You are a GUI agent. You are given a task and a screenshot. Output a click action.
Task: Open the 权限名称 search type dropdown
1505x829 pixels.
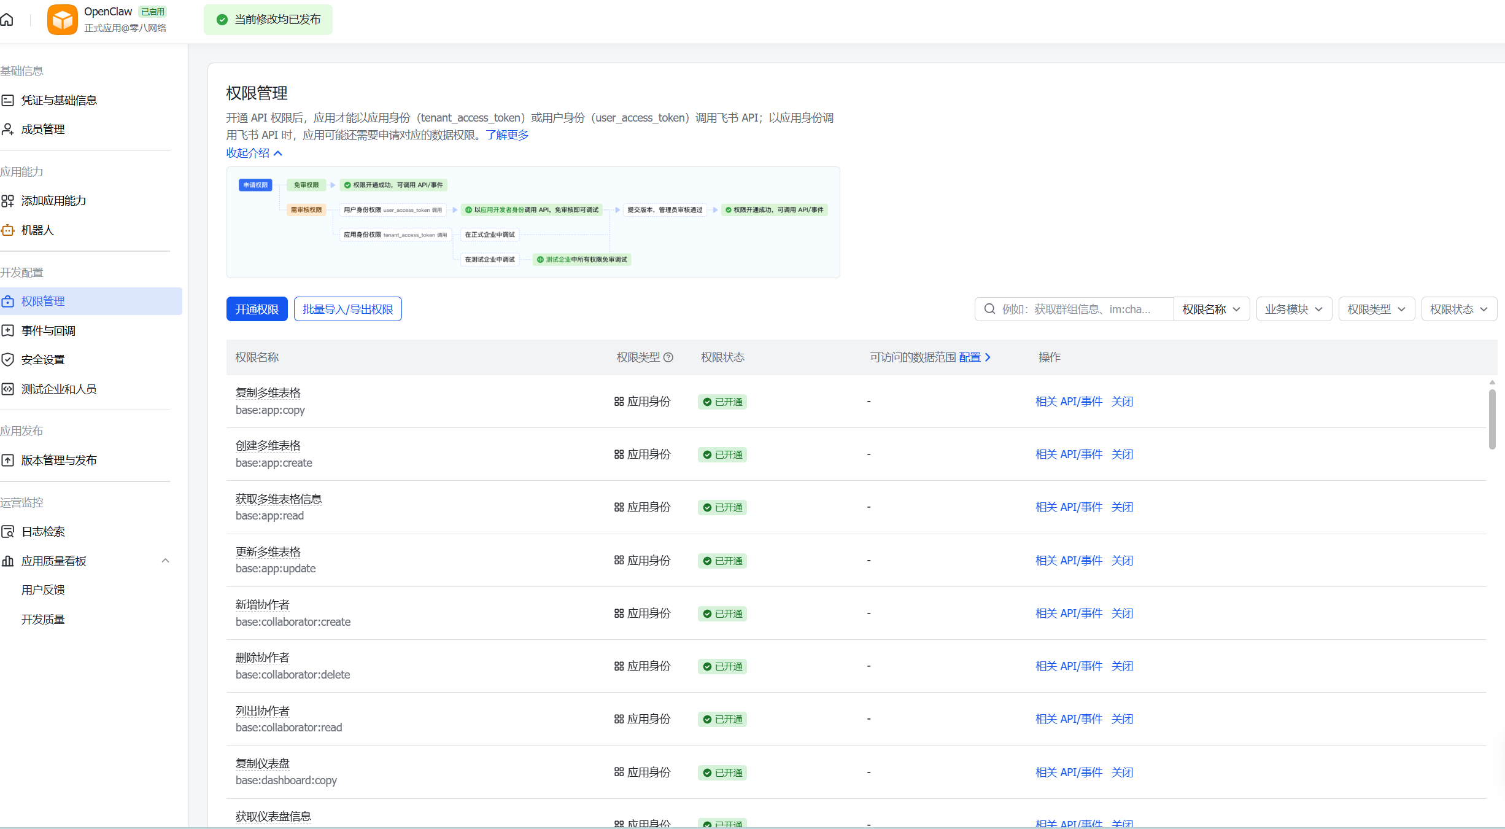pyautogui.click(x=1211, y=309)
